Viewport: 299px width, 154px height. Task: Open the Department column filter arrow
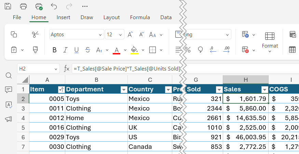[124, 89]
